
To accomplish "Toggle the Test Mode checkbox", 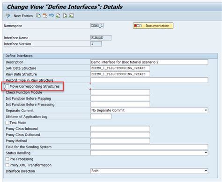I will 7,123.
